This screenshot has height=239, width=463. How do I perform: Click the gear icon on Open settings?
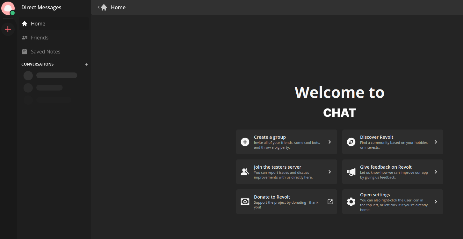(x=351, y=202)
